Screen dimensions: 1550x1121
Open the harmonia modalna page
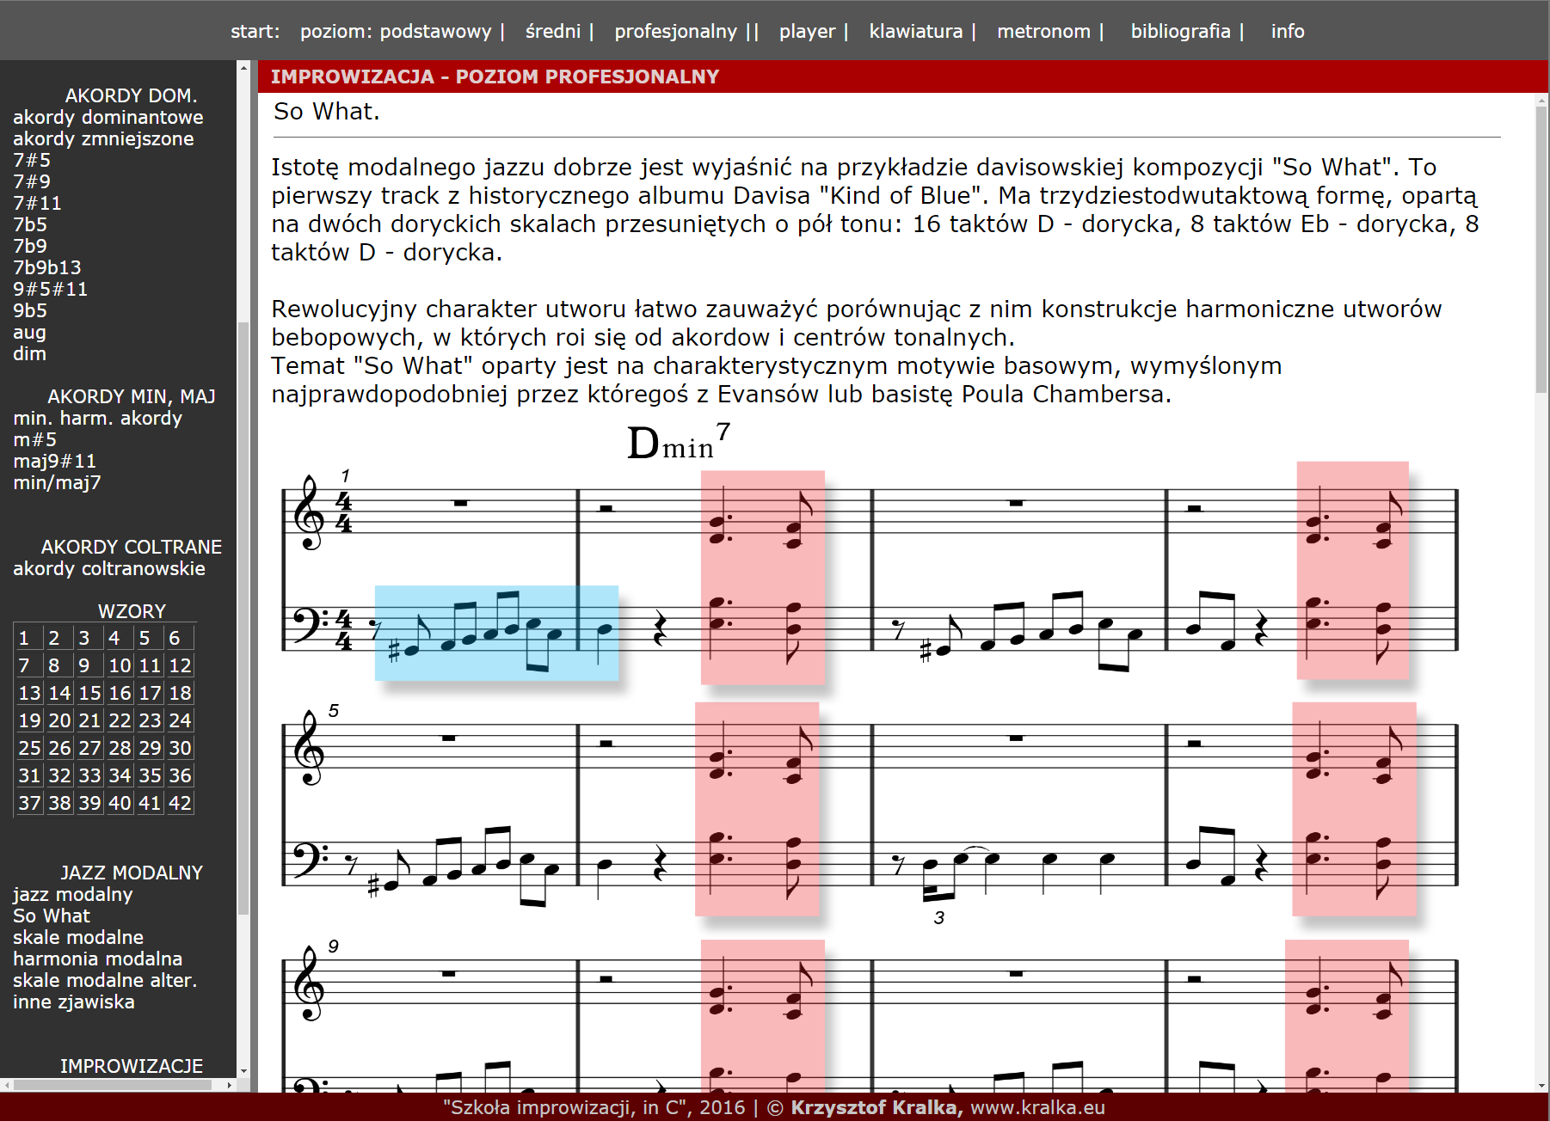pos(97,959)
